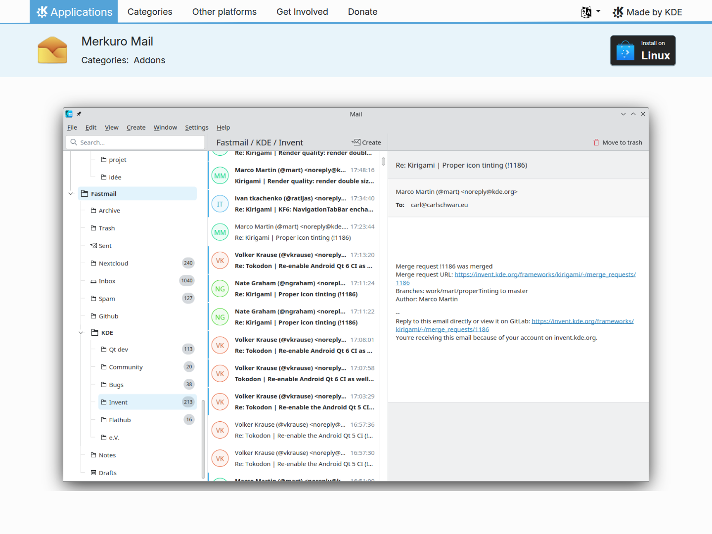Go to the Applications page tab
This screenshot has width=712, height=534.
pos(74,11)
